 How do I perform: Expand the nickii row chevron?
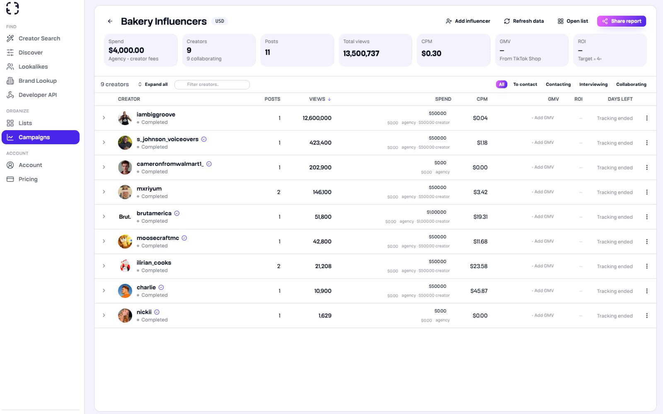(104, 315)
